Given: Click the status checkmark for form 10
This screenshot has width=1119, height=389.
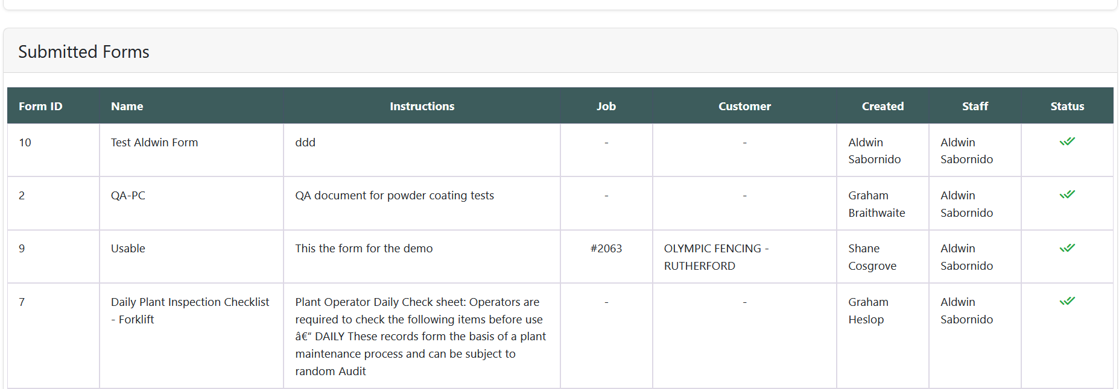Looking at the screenshot, I should pyautogui.click(x=1067, y=142).
